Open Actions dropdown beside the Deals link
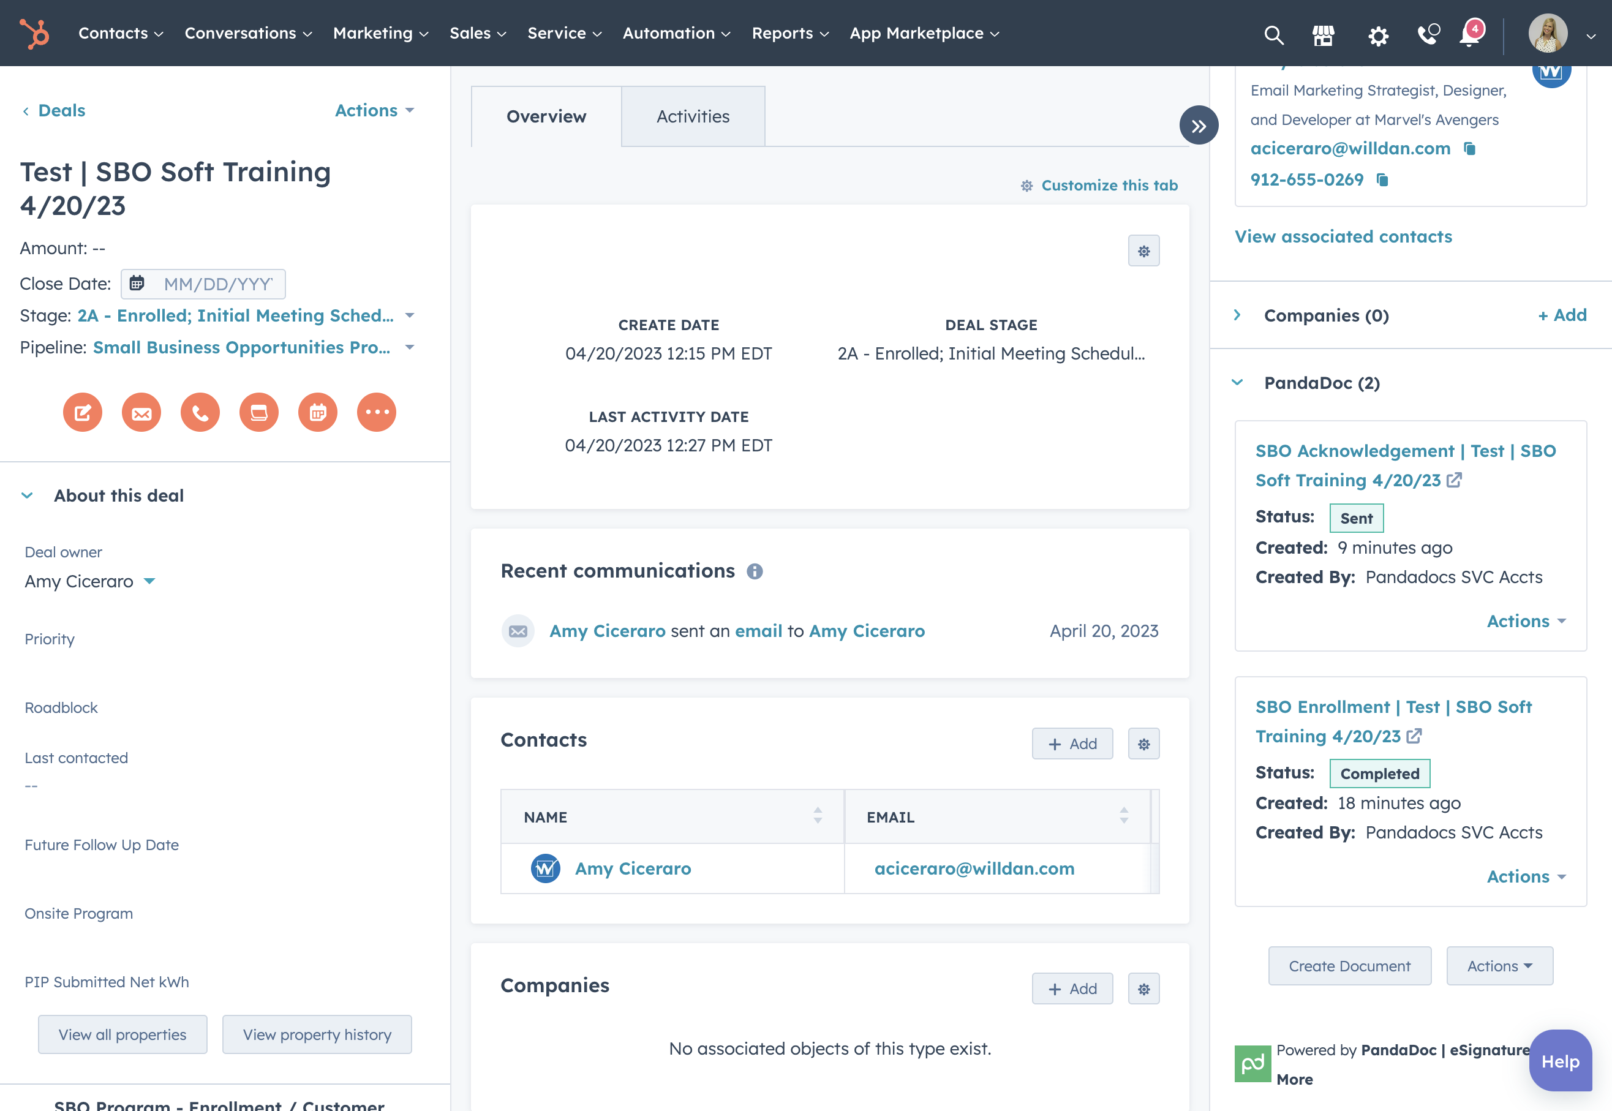This screenshot has height=1111, width=1612. [x=374, y=110]
